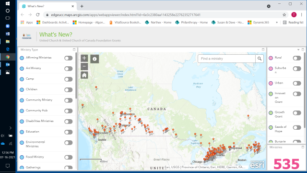Focus the Find a ministry field
Viewport: 307px width, 173px height.
[226, 59]
